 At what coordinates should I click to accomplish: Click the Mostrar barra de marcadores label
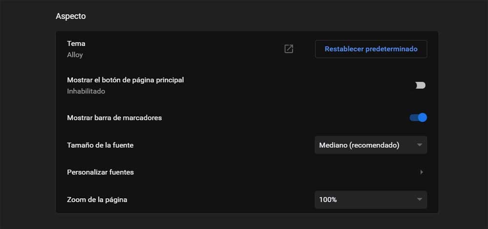point(114,117)
